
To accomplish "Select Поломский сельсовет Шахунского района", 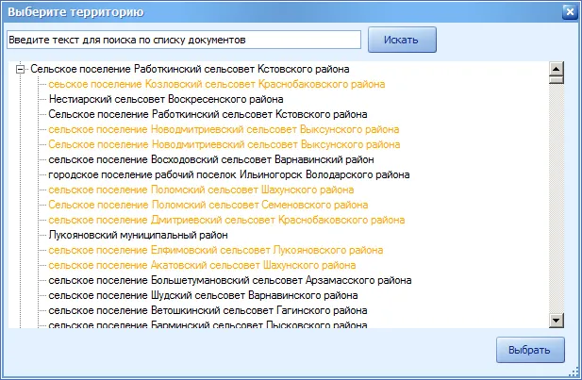I will point(201,190).
